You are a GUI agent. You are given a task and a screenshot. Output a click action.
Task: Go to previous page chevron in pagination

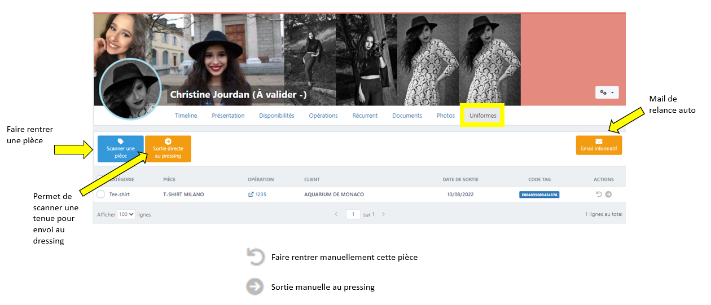(x=336, y=214)
